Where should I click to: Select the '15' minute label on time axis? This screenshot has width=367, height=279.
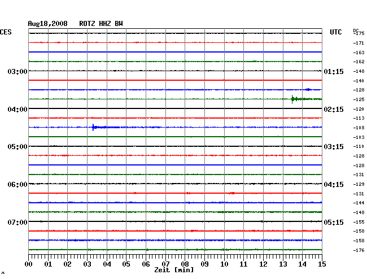[322, 264]
